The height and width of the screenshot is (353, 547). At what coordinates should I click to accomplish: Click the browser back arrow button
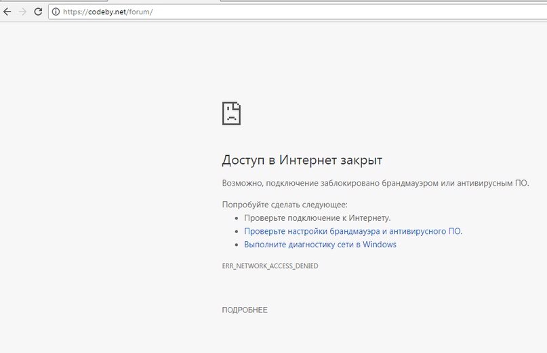click(7, 12)
